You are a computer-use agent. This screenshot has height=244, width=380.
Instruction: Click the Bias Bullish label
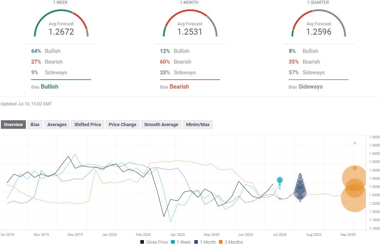pos(45,87)
